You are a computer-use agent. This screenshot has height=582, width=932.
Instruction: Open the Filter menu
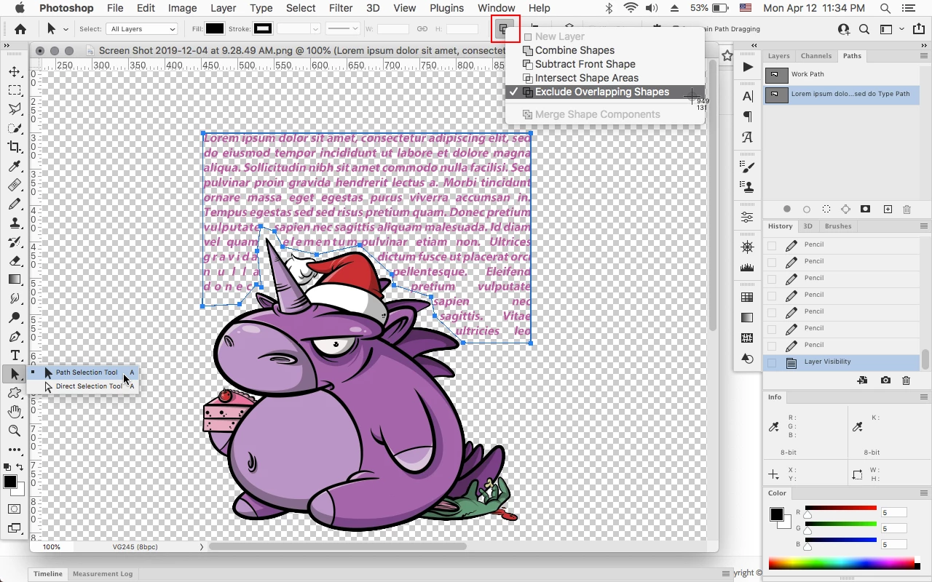(x=341, y=9)
